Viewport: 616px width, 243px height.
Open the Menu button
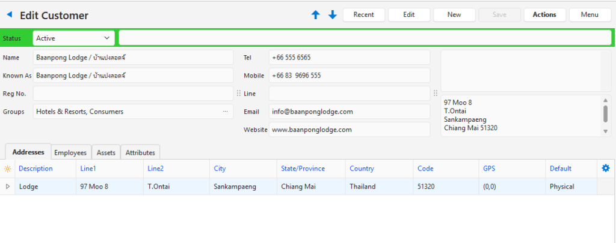[590, 15]
